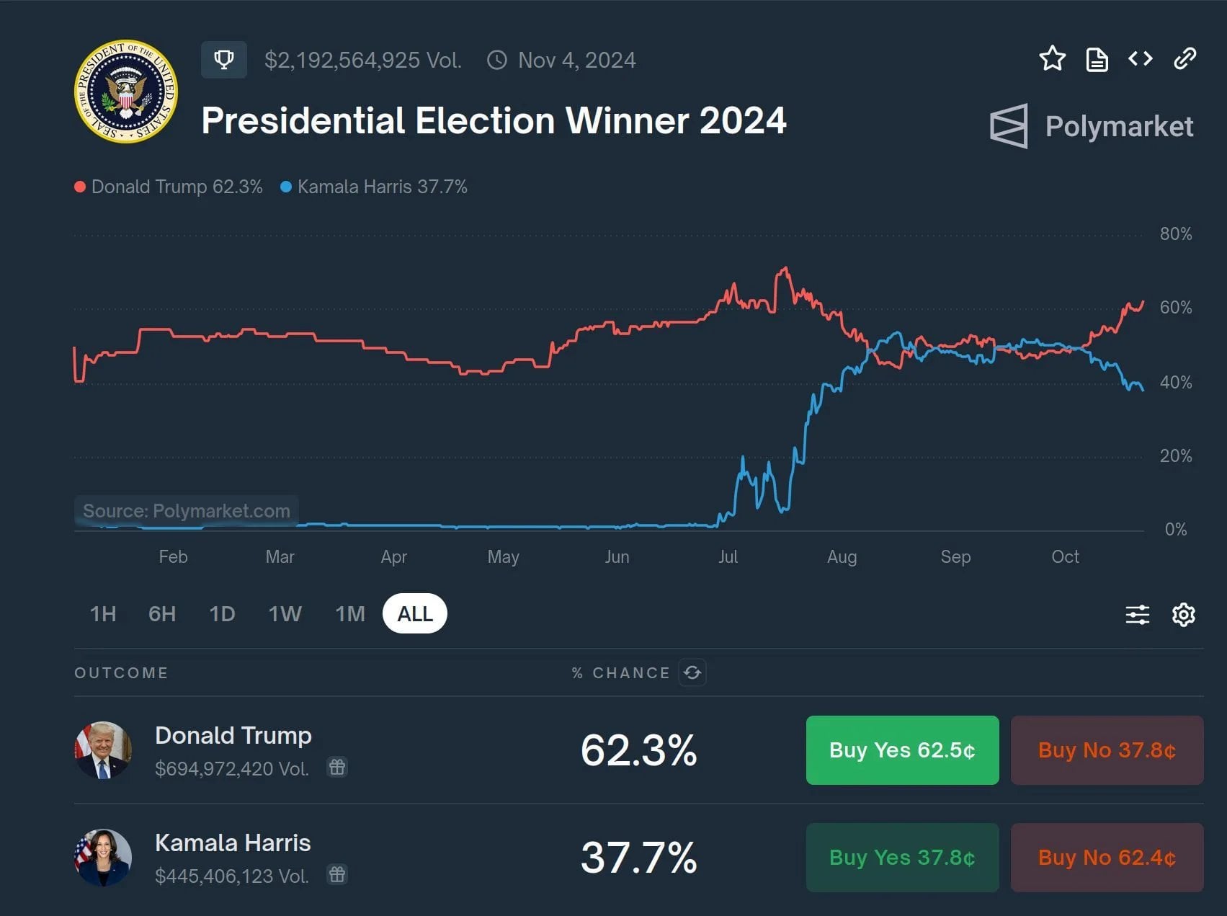Click gift icon under Kamala Harris
1227x916 pixels.
coord(337,874)
